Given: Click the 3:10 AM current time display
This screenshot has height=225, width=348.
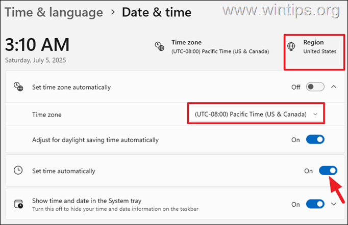Looking at the screenshot, I should [37, 45].
